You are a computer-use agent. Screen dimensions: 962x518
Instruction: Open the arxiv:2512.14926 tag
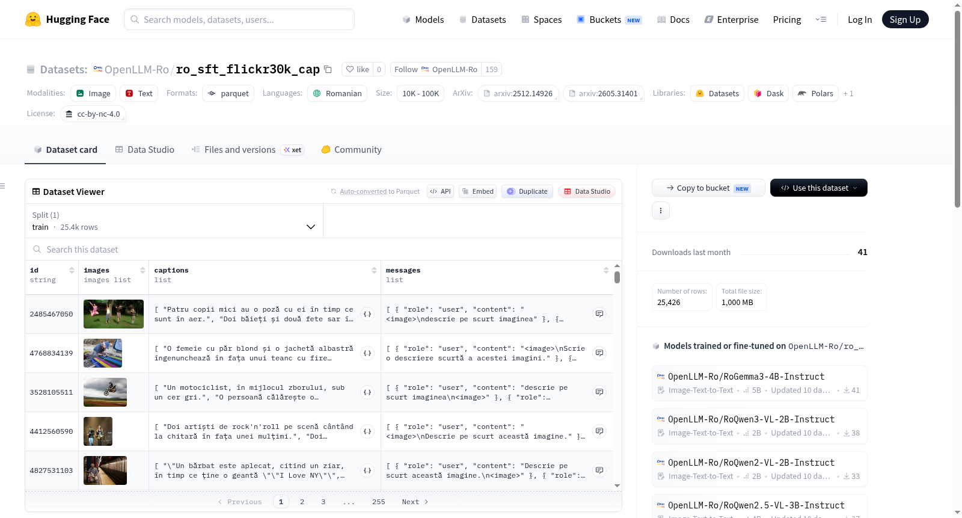518,93
